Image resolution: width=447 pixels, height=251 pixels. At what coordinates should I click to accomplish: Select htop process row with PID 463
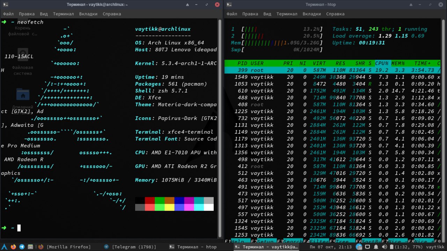click(x=332, y=180)
